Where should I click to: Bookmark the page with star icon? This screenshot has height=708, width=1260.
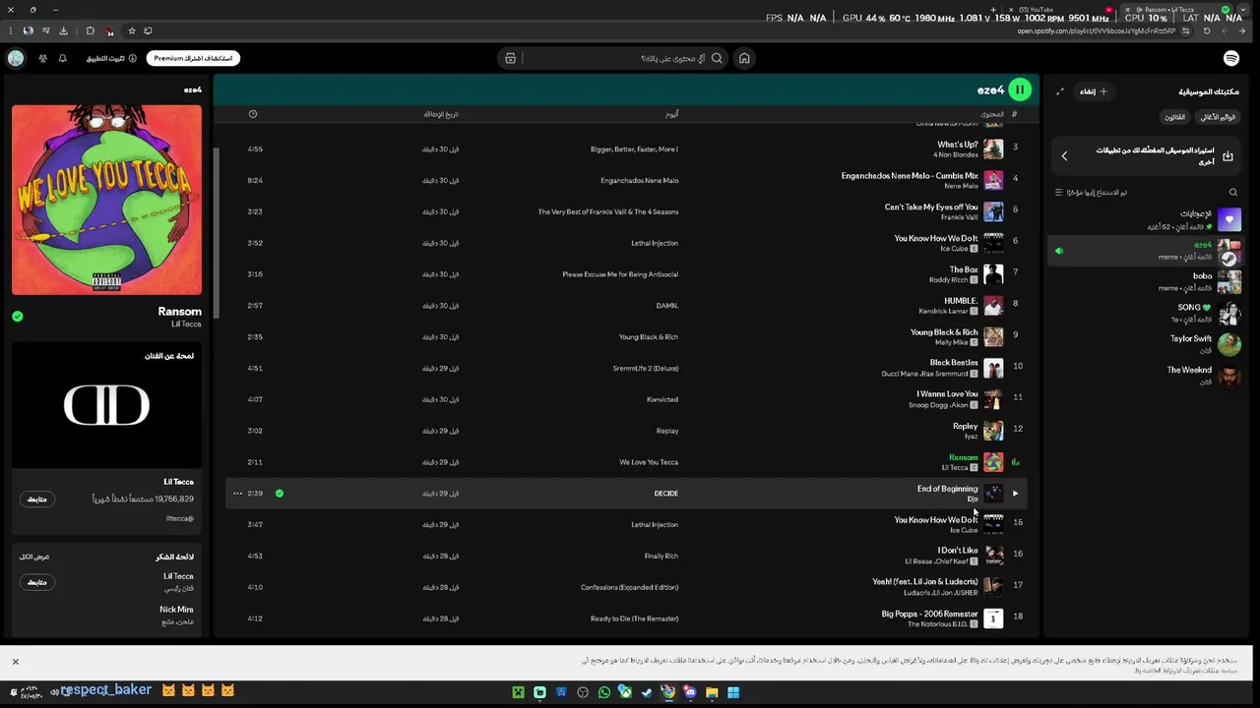pyautogui.click(x=132, y=30)
